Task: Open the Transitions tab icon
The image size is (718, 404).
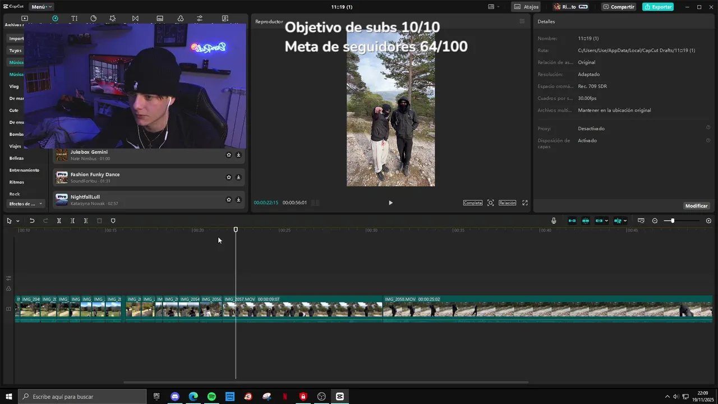Action: [135, 19]
